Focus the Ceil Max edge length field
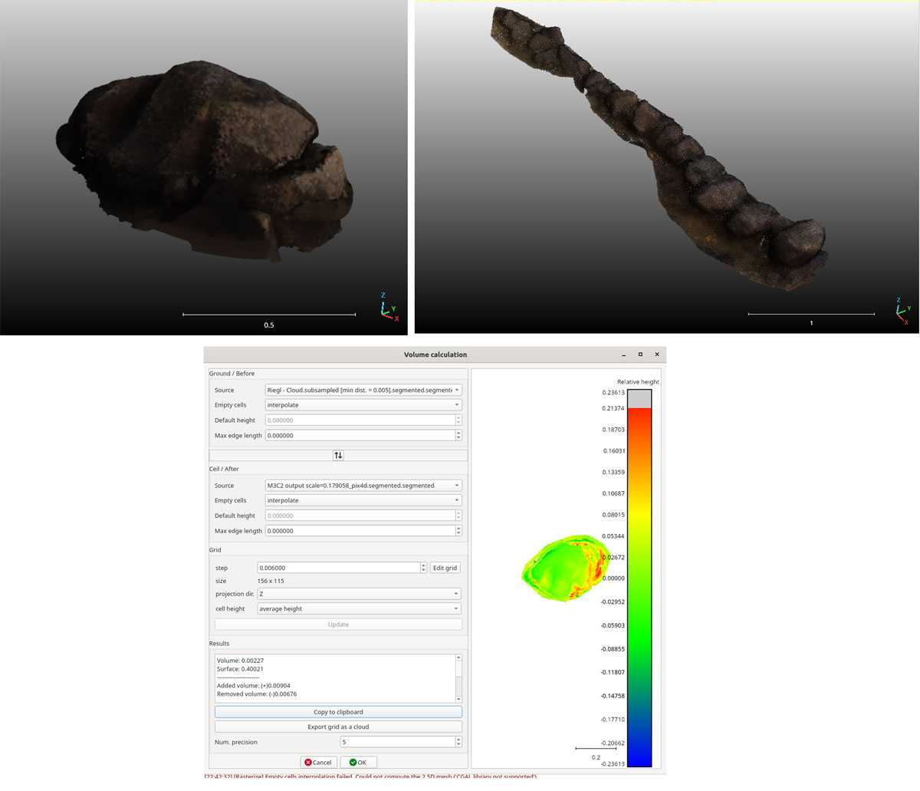Viewport: 920px width, 791px height. (359, 531)
